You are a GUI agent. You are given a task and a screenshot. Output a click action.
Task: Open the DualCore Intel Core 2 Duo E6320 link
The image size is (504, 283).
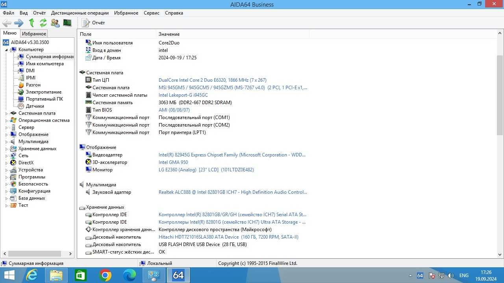click(212, 80)
